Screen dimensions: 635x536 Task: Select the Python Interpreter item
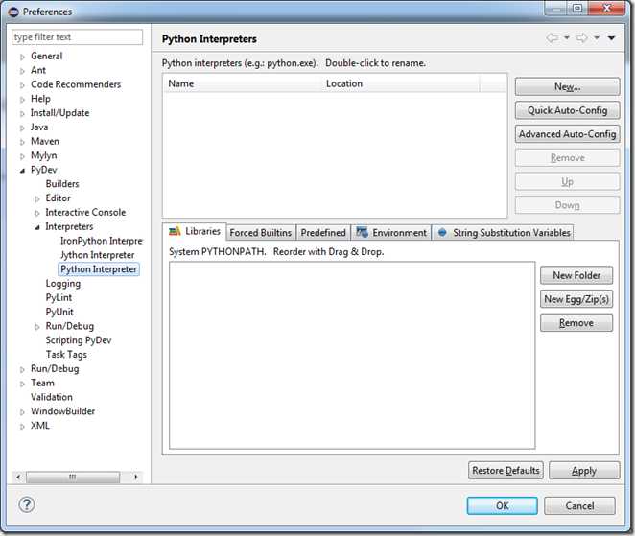point(99,269)
